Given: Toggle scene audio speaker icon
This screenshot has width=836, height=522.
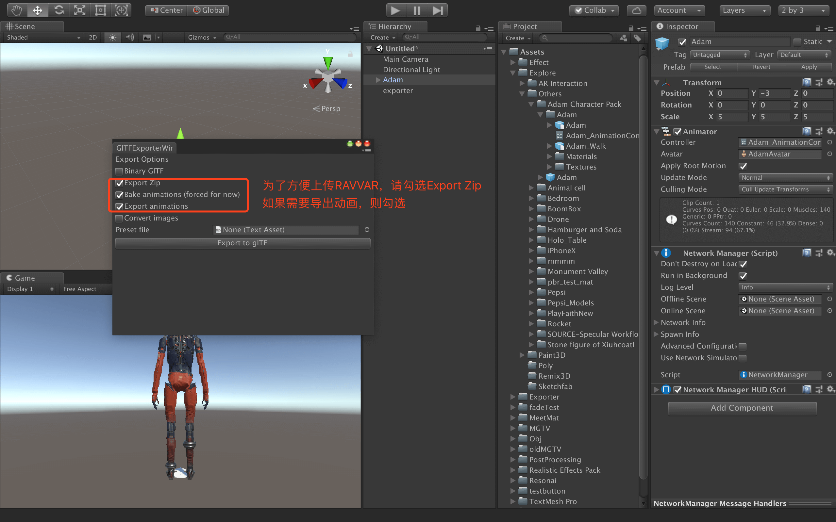Looking at the screenshot, I should (130, 37).
